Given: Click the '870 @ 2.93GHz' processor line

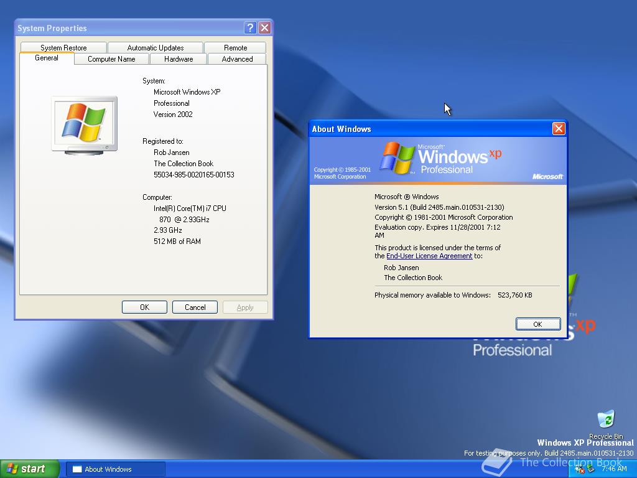Looking at the screenshot, I should tap(184, 220).
